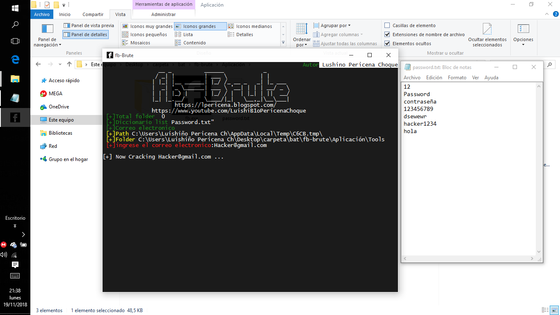The image size is (560, 315).
Task: Open the Action Center notification icon
Action: coord(15,265)
